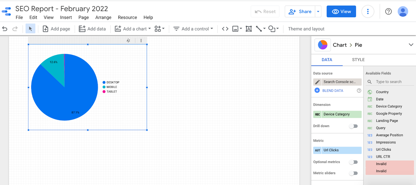Click the undo arrow icon
This screenshot has width=416, height=185.
pyautogui.click(x=5, y=29)
